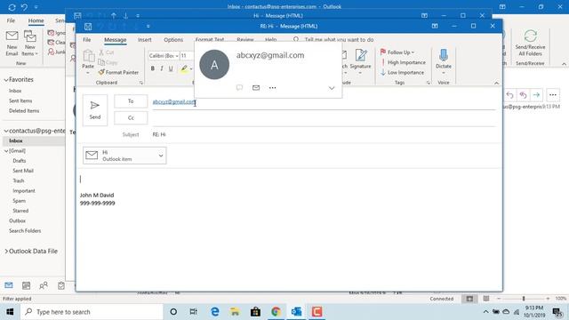The height and width of the screenshot is (320, 569).
Task: Switch to the Insert ribbon tab
Action: pos(144,39)
